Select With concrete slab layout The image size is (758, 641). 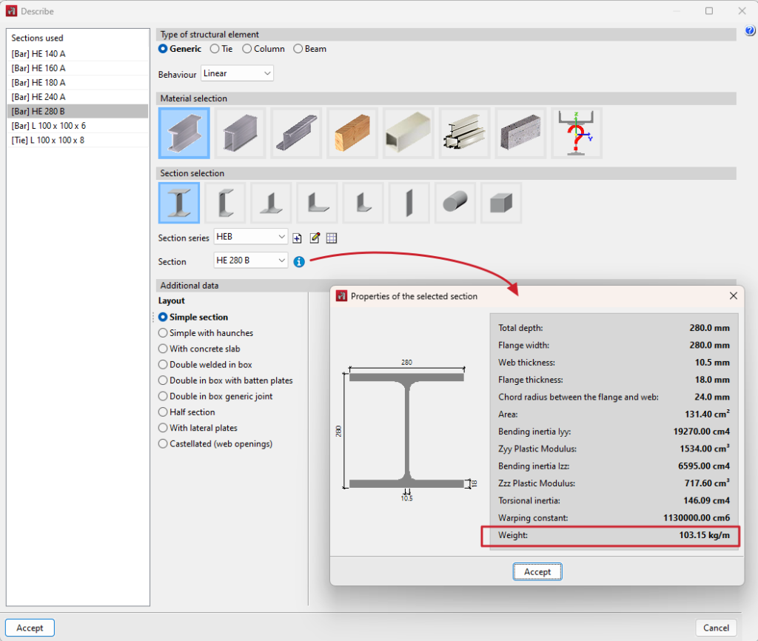(x=199, y=349)
